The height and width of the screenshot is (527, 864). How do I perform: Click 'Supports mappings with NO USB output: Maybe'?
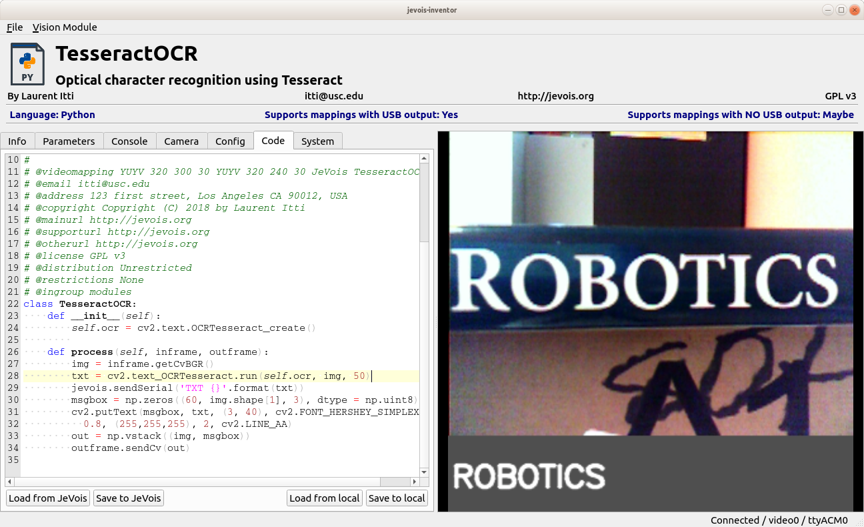(x=741, y=115)
